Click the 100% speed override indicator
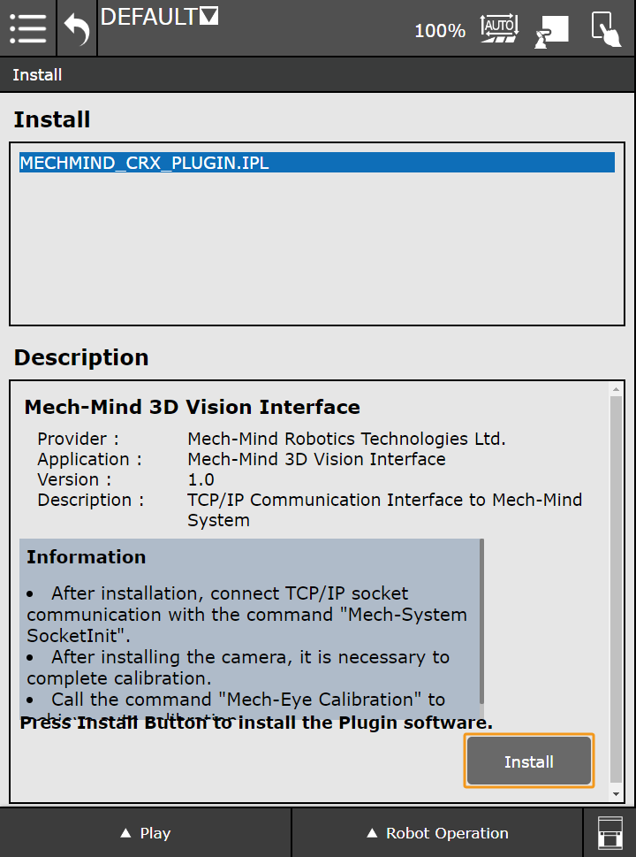 [439, 31]
